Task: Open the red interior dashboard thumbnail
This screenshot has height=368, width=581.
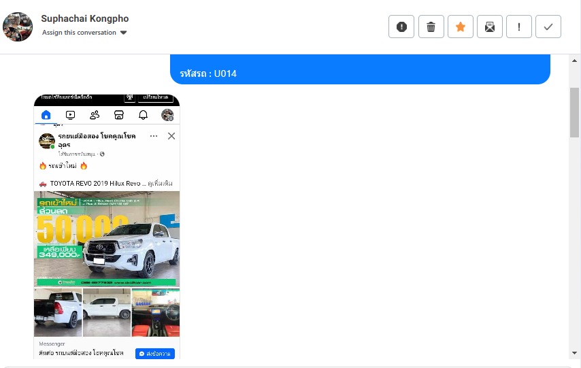Action: pos(156,312)
